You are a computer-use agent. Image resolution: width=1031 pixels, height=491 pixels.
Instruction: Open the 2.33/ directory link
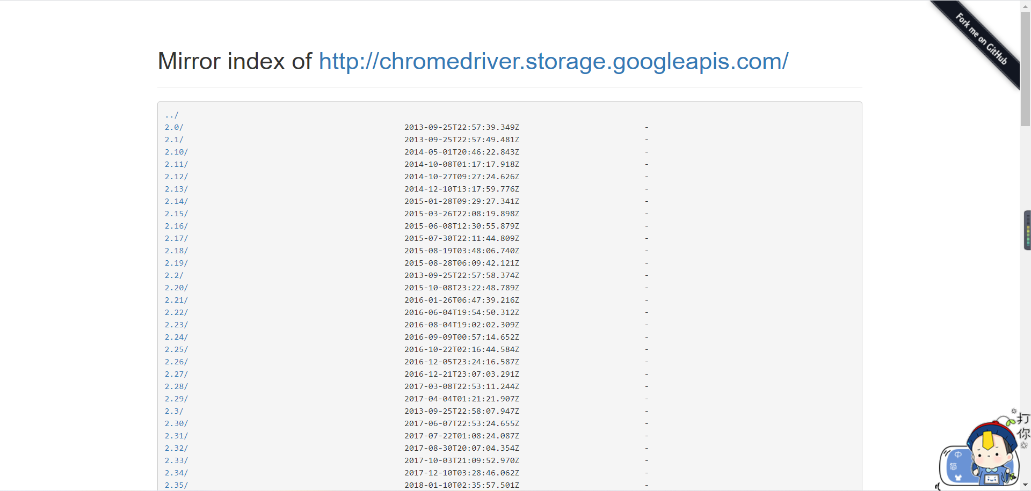click(x=176, y=461)
